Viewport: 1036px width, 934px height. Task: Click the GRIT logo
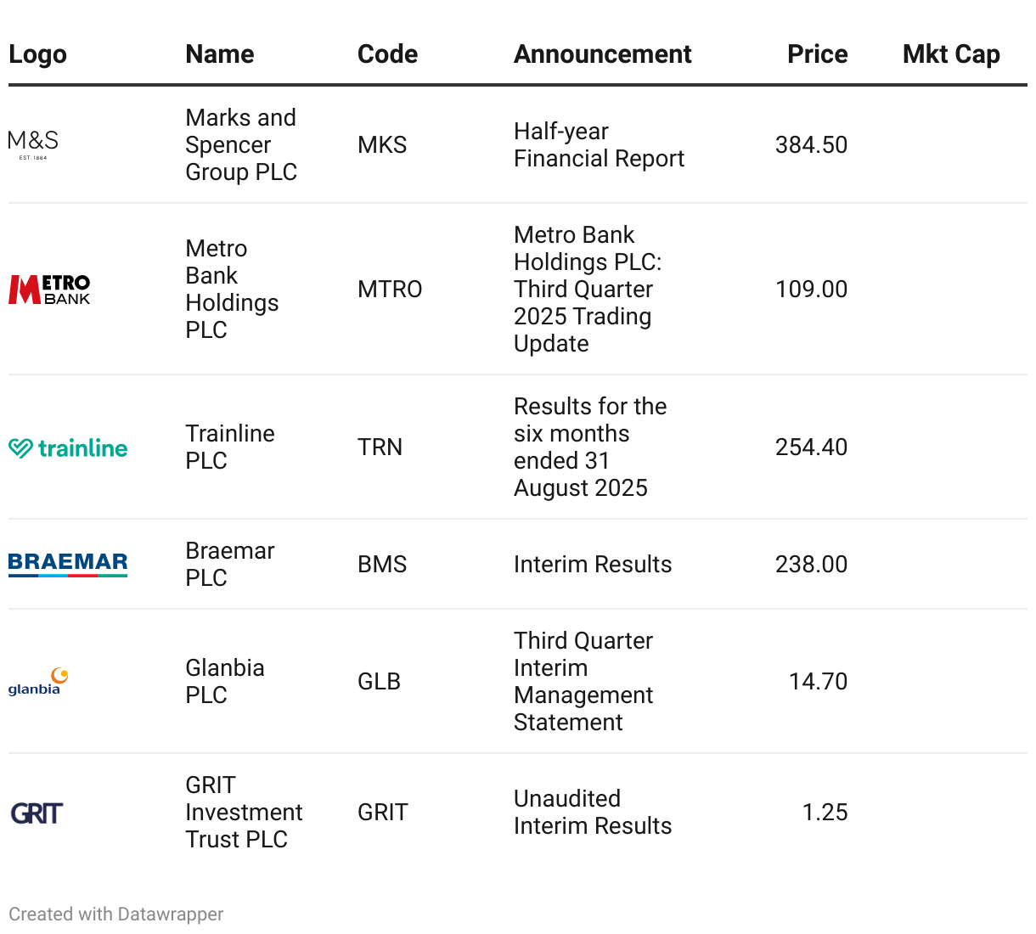(x=37, y=813)
